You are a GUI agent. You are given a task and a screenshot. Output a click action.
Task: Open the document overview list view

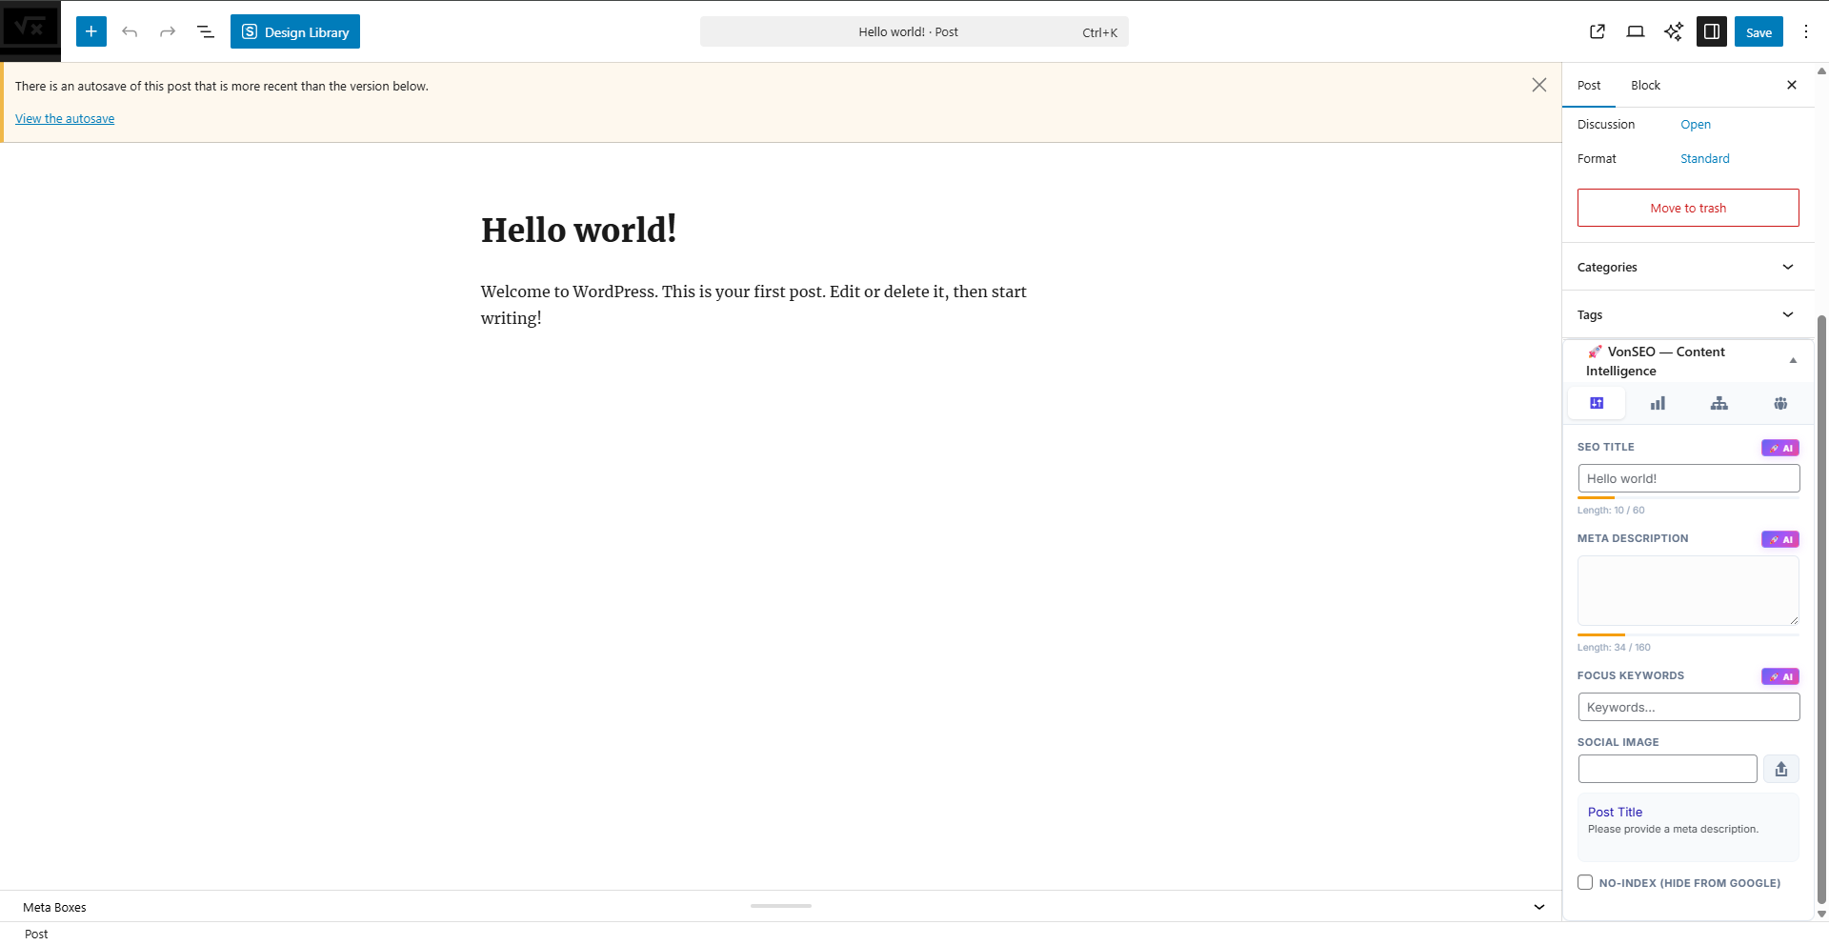click(x=206, y=31)
